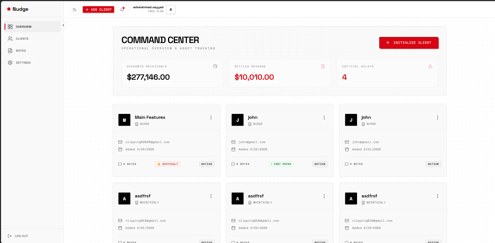Click the Difficult badge on Main Features
This screenshot has width=495, height=243.
coord(168,164)
